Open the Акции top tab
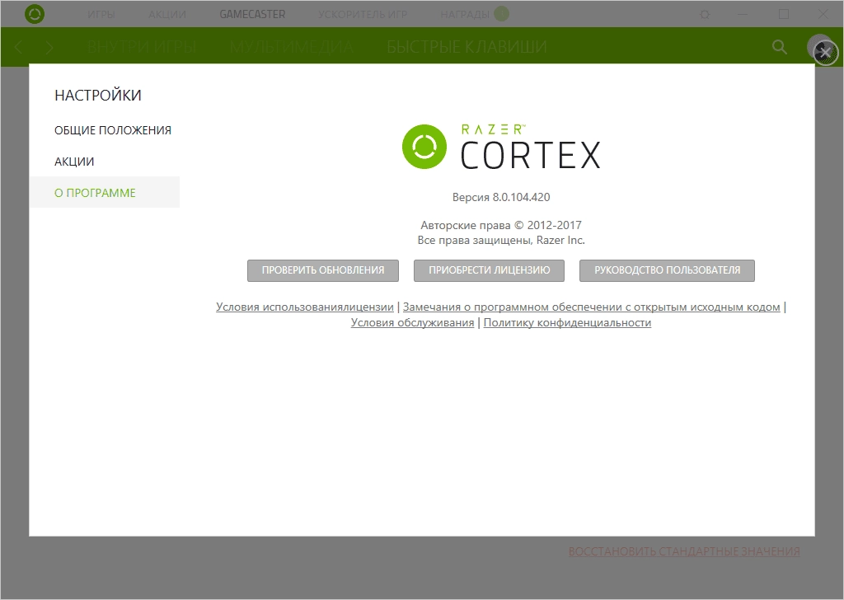Image resolution: width=844 pixels, height=600 pixels. click(167, 15)
